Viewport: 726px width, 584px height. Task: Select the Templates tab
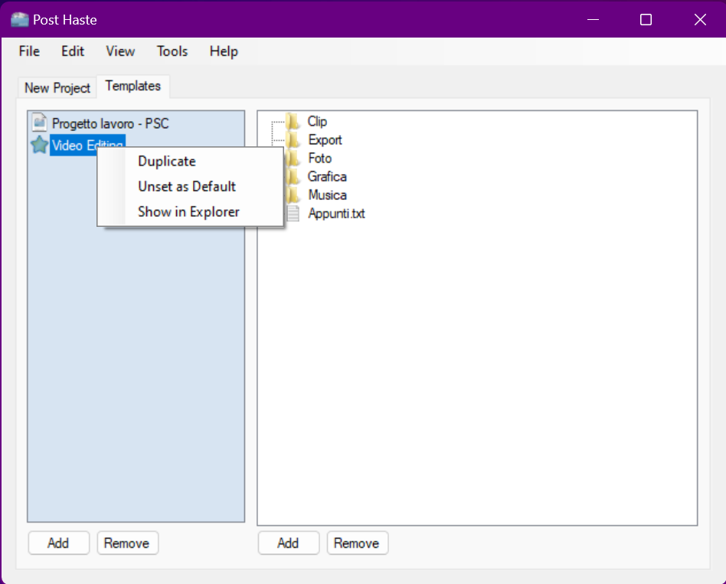point(133,86)
